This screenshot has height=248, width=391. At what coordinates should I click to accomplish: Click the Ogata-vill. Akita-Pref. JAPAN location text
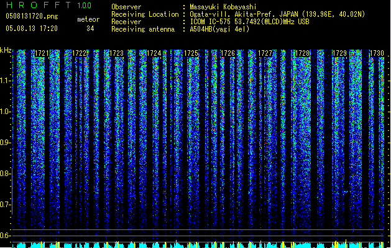click(x=277, y=14)
